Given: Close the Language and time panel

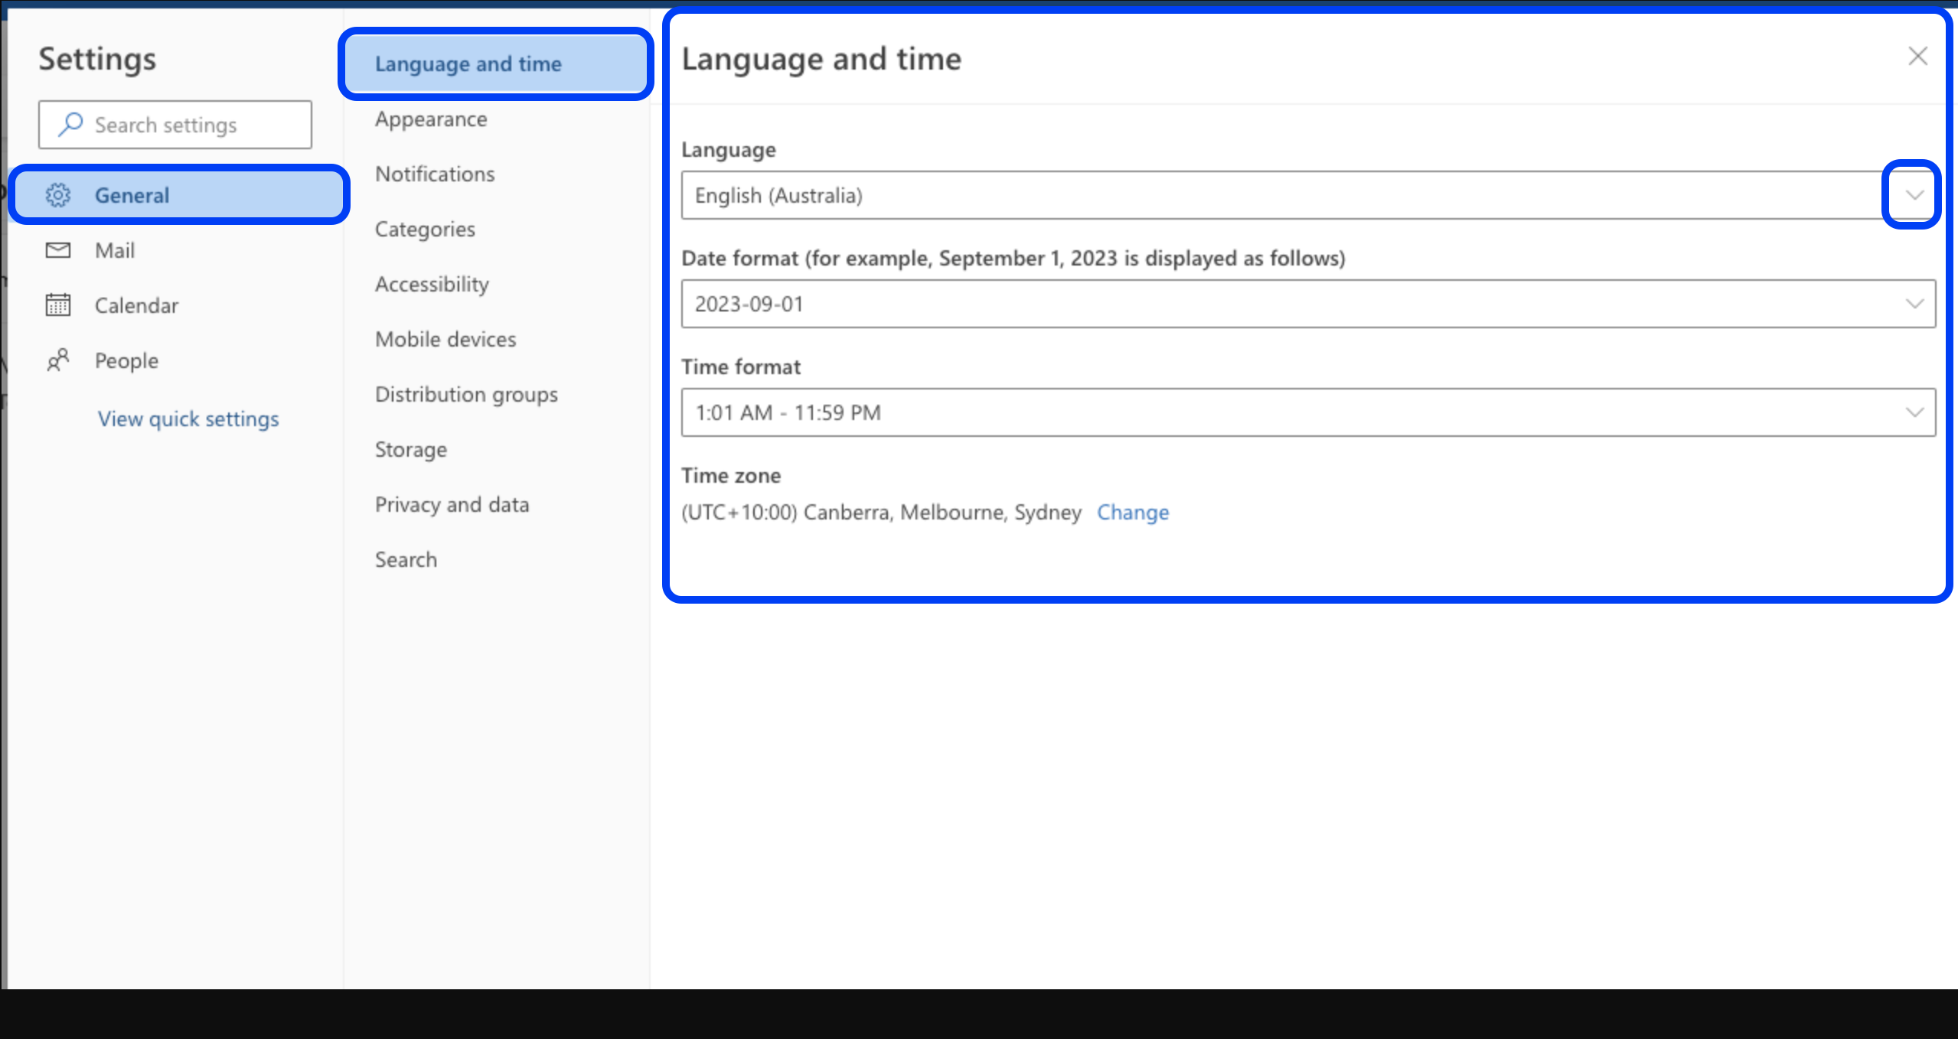Looking at the screenshot, I should 1917,57.
